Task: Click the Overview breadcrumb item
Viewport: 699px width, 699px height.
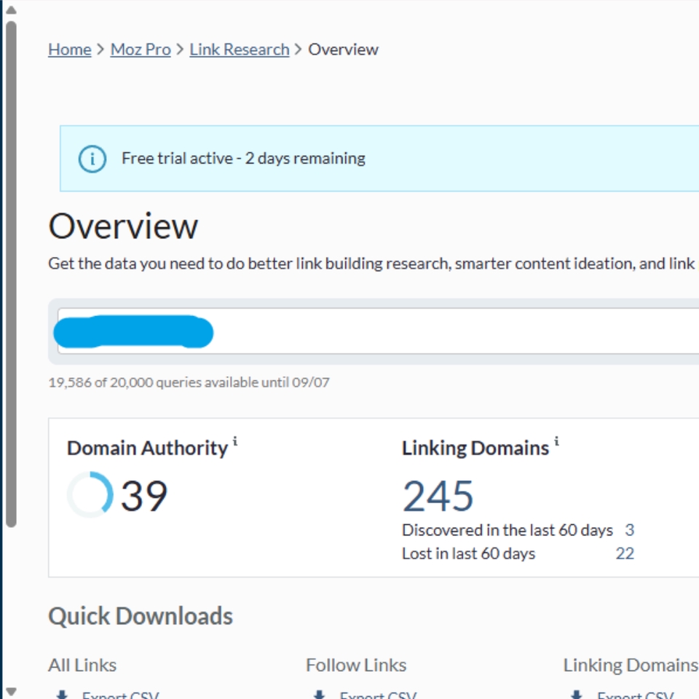Action: click(x=343, y=50)
